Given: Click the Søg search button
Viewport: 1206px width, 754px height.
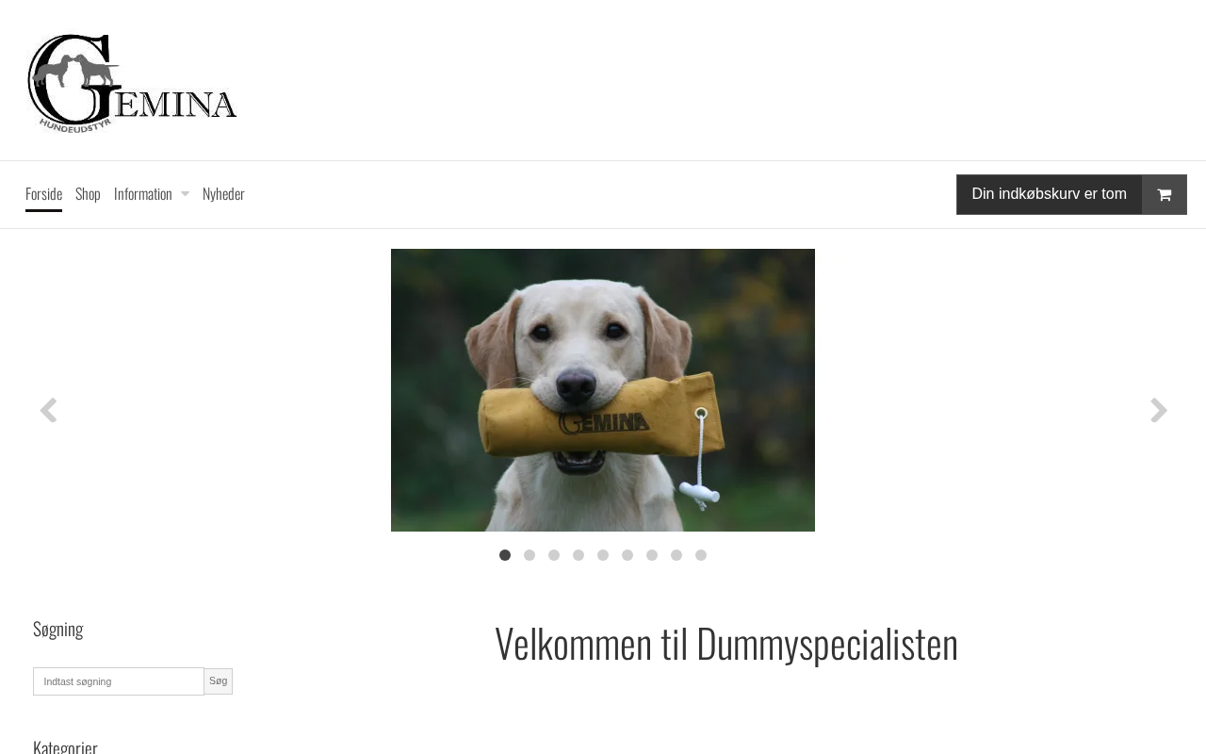Looking at the screenshot, I should (x=219, y=681).
